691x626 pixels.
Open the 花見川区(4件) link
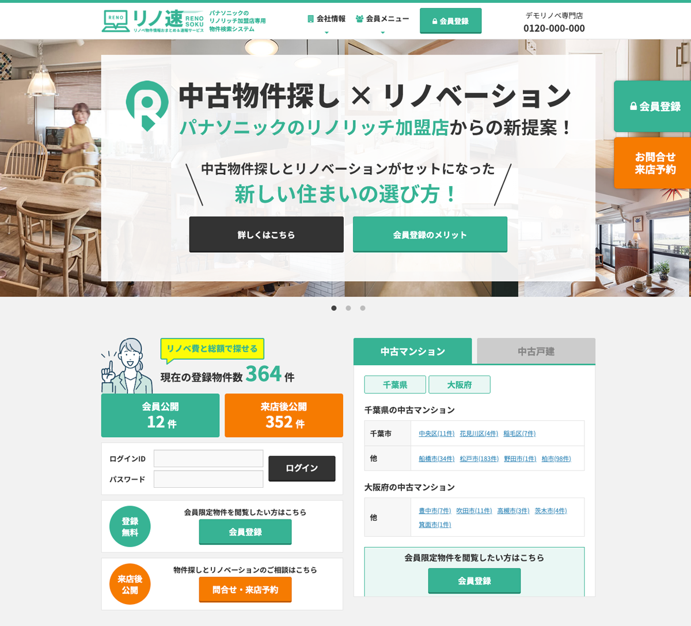tap(479, 434)
